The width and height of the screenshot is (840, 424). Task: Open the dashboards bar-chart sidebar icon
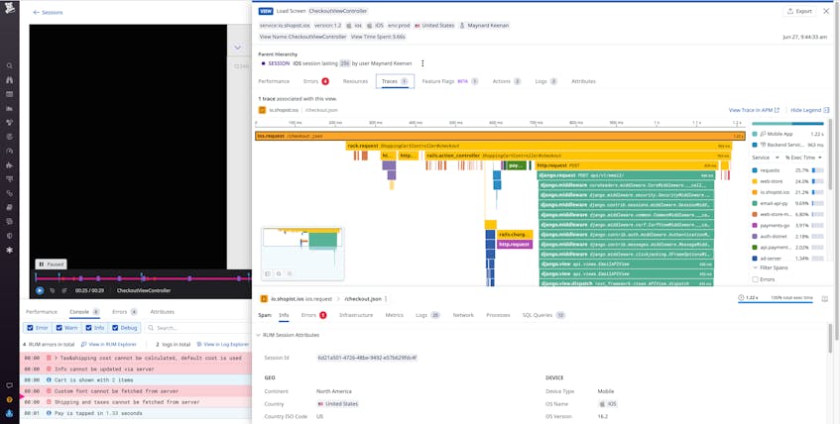click(10, 108)
